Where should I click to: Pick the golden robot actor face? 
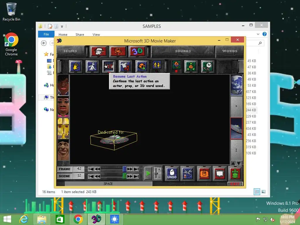tap(63, 128)
